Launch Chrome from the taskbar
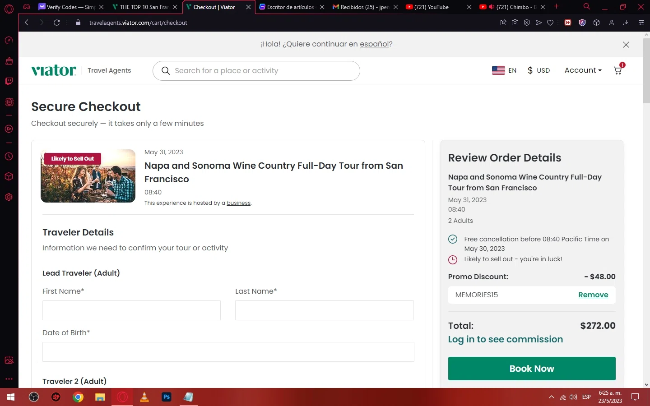Viewport: 650px width, 406px height. (78, 397)
